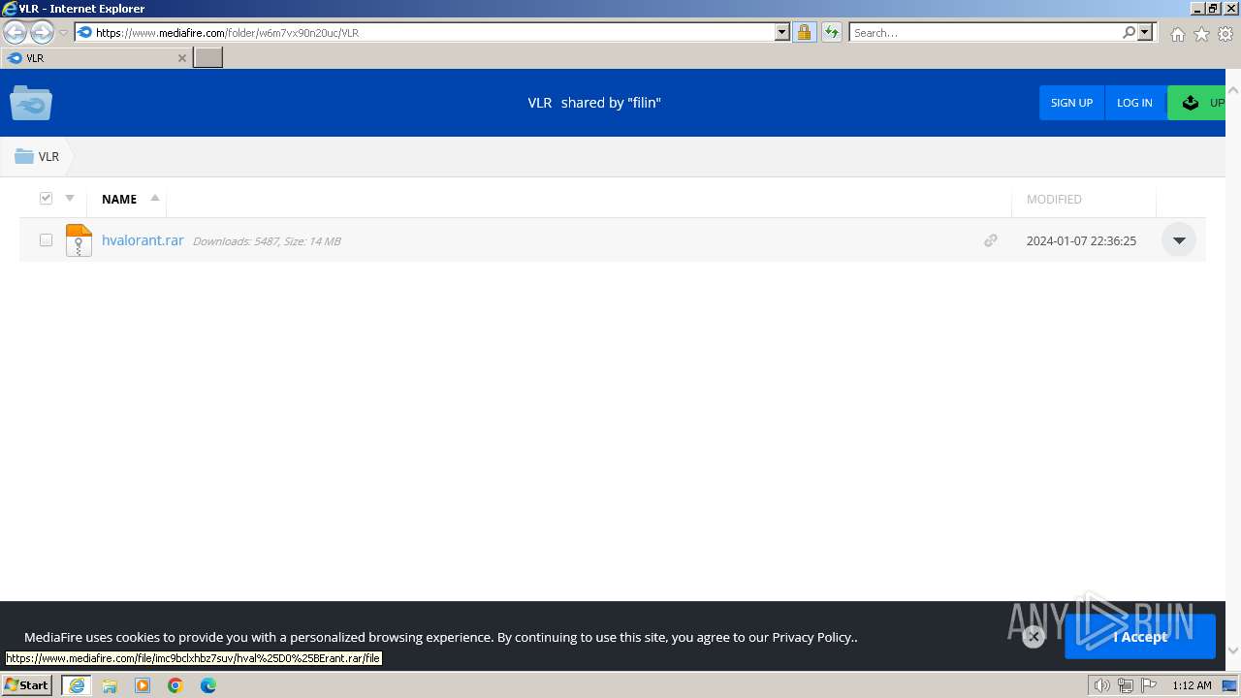Toggle the select-all files checkbox
Image resolution: width=1241 pixels, height=698 pixels.
tap(46, 198)
